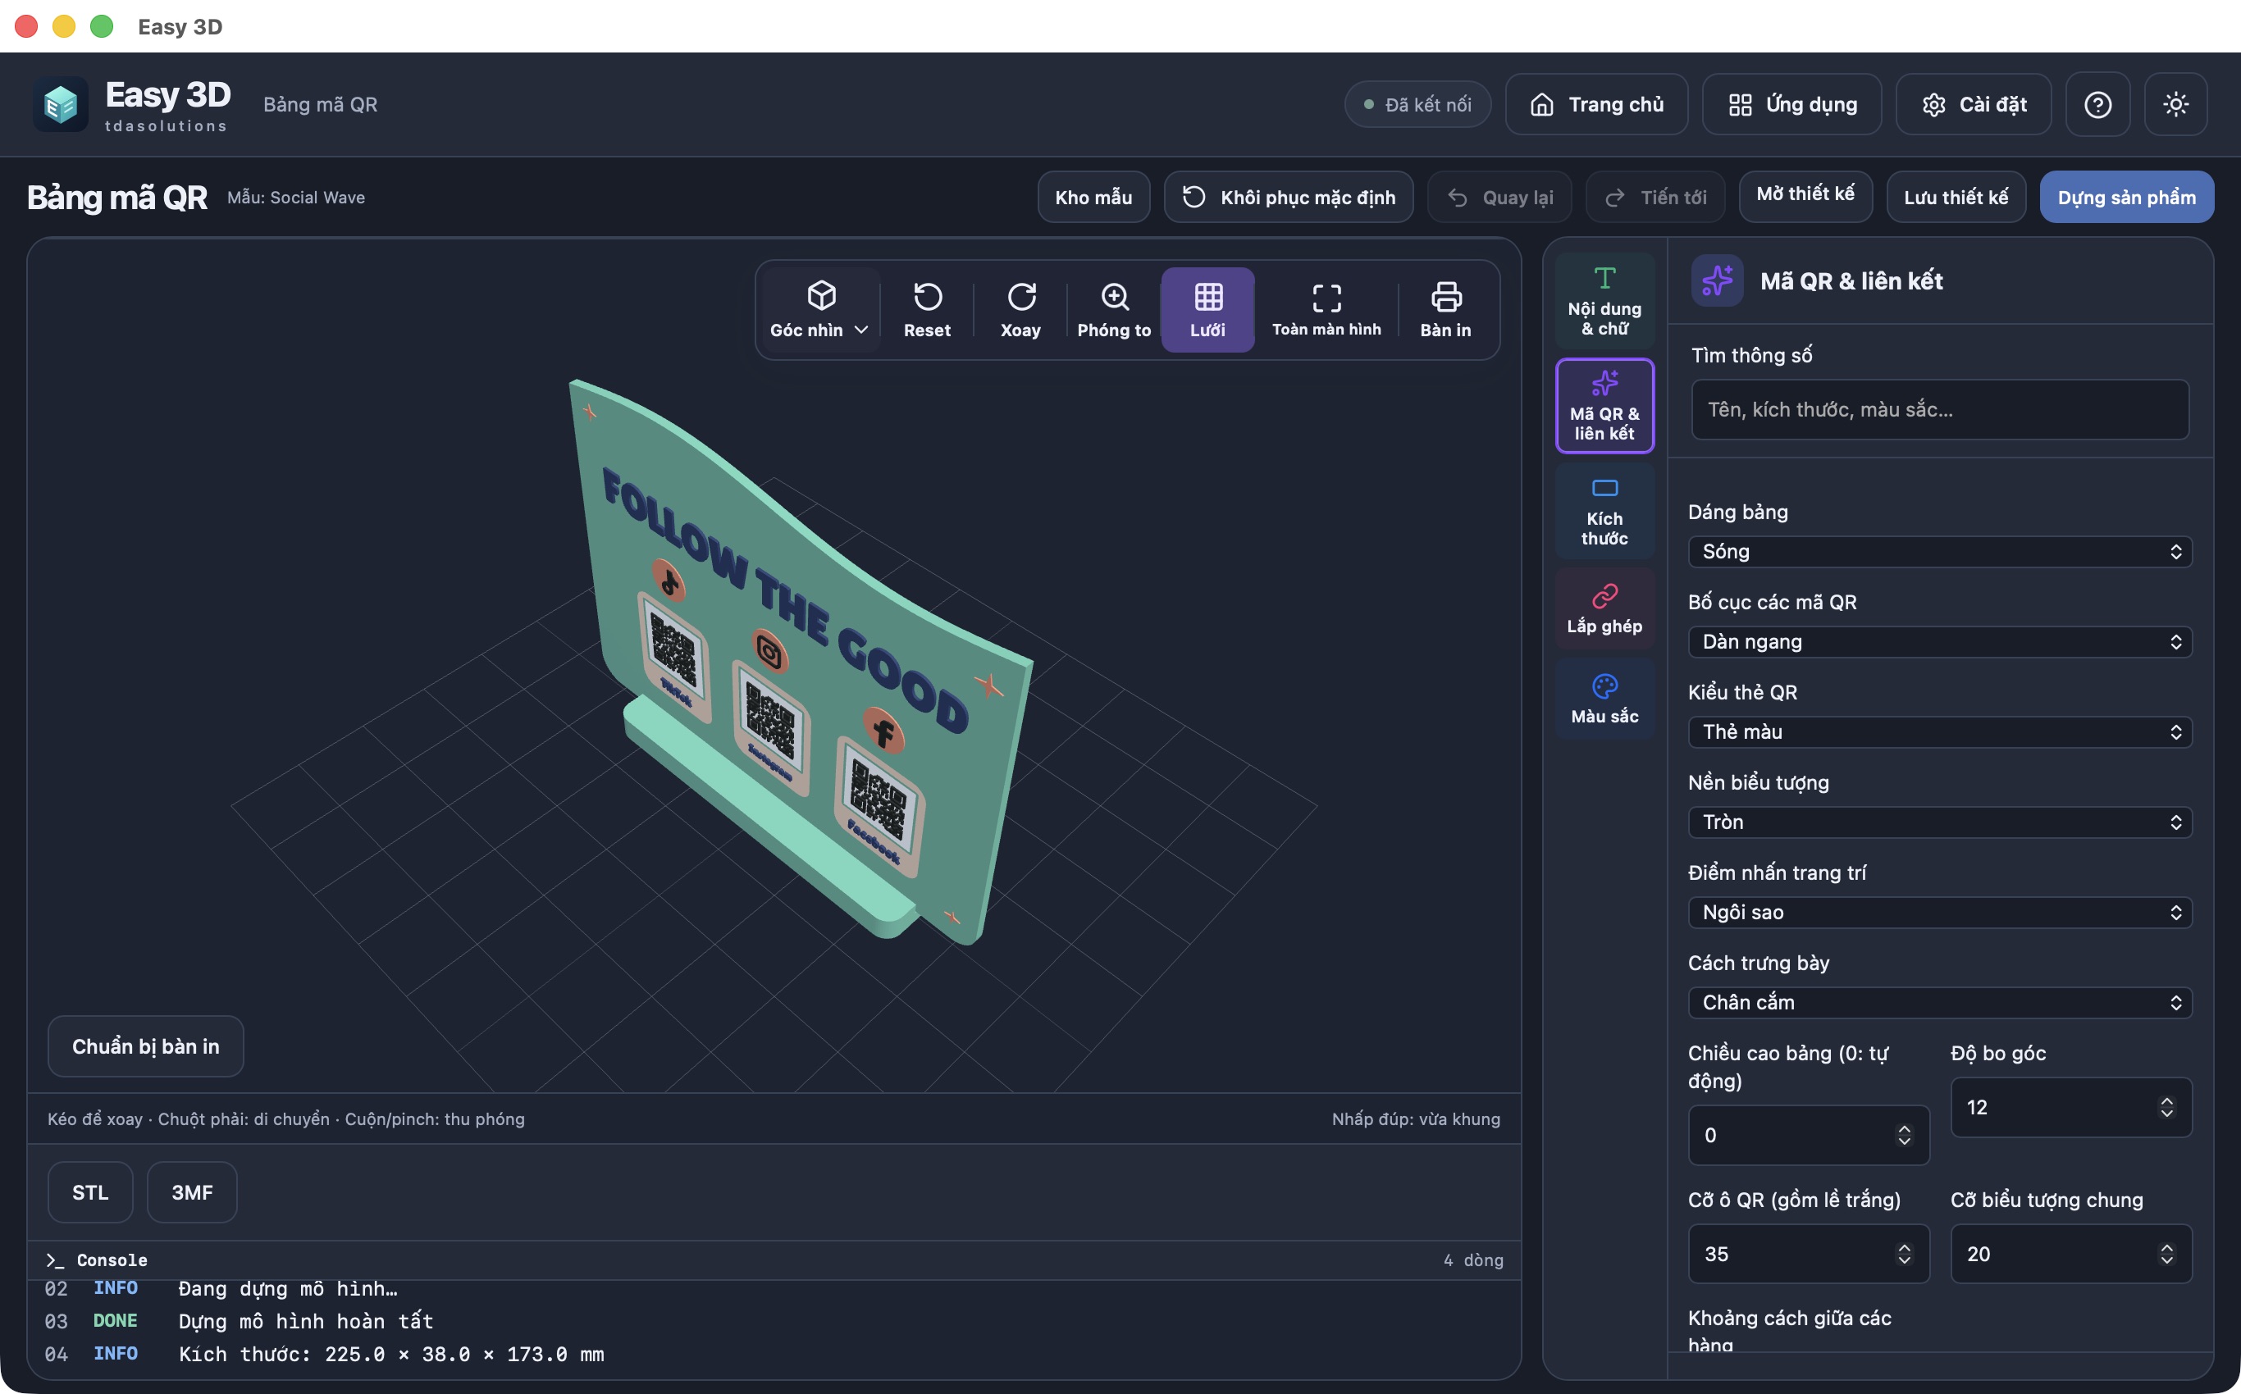Click the Dựng sản phẩm build button

coord(2127,198)
